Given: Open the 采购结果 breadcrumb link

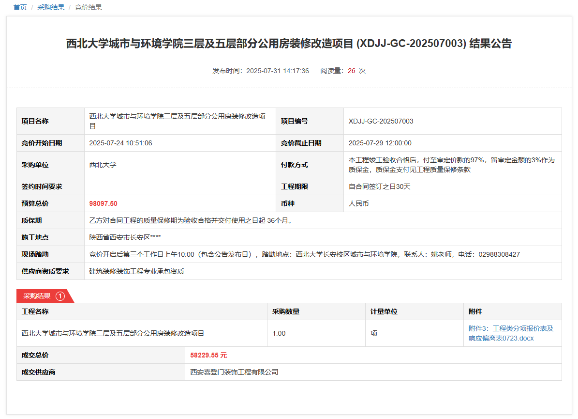Looking at the screenshot, I should pos(51,7).
